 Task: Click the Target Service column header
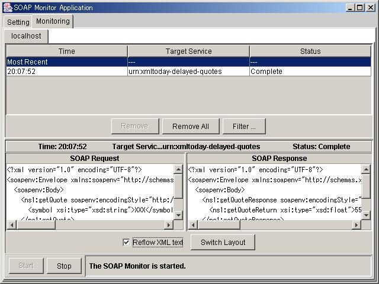tap(188, 51)
